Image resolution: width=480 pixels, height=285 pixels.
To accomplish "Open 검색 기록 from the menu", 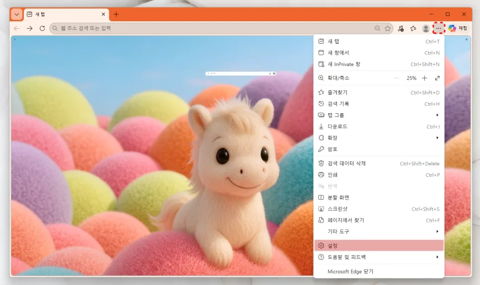I will pyautogui.click(x=379, y=104).
